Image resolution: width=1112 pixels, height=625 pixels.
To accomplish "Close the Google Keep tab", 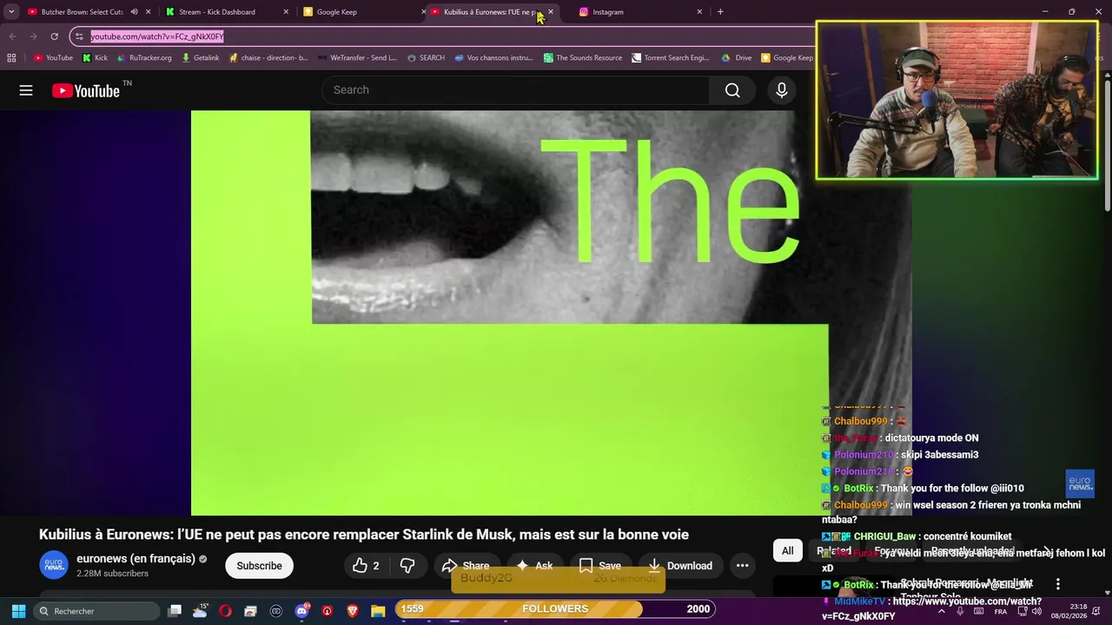I will tap(423, 12).
